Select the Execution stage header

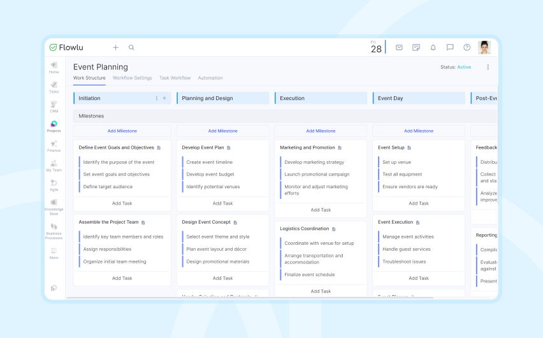tap(321, 98)
